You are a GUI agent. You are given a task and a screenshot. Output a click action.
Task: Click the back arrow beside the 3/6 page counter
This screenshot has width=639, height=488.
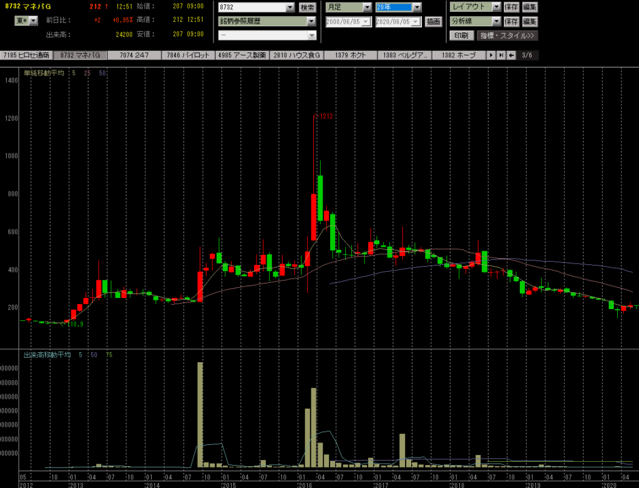[x=511, y=55]
